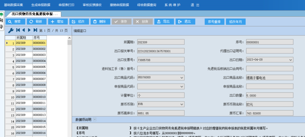Image resolution: width=305 pixels, height=137 pixels.
Task: Jump to the last page of records
Action: pyautogui.click(x=35, y=30)
